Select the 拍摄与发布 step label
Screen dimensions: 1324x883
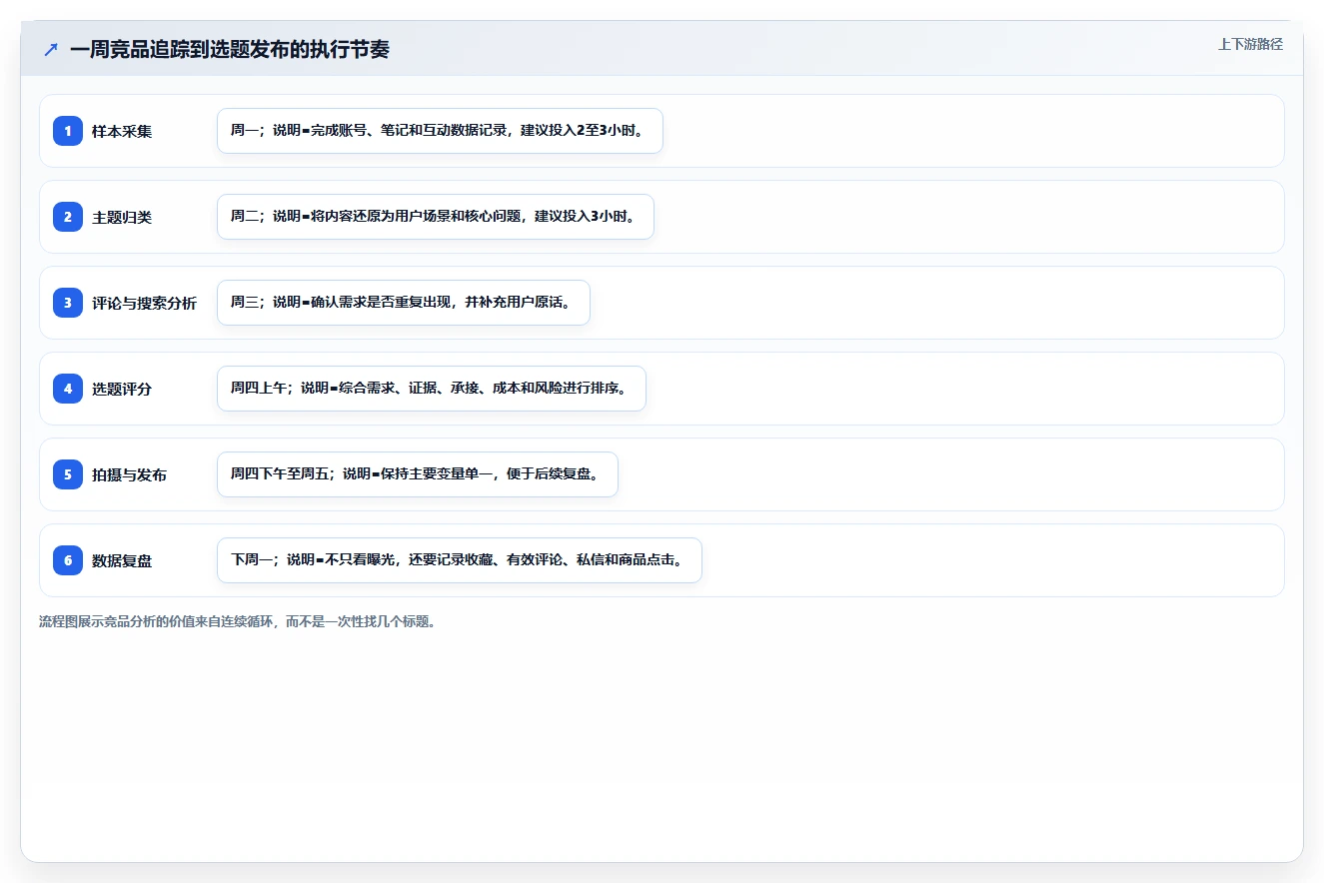pyautogui.click(x=129, y=474)
